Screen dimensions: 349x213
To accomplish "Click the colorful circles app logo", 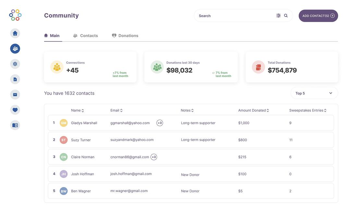I will click(x=15, y=15).
